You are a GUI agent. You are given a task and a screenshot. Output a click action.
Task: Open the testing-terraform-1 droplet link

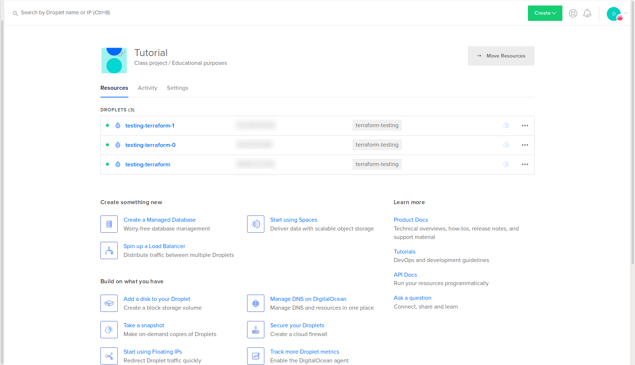pyautogui.click(x=150, y=126)
